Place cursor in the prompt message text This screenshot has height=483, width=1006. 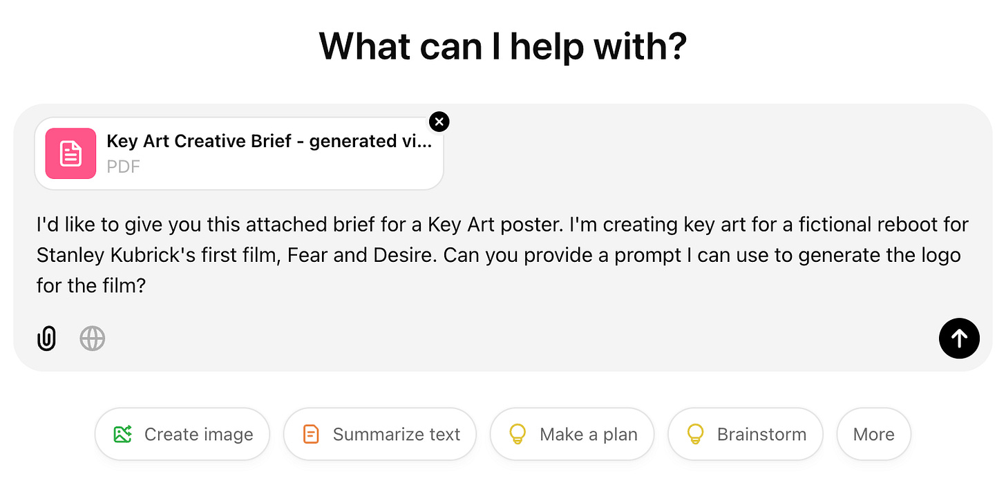click(x=484, y=254)
